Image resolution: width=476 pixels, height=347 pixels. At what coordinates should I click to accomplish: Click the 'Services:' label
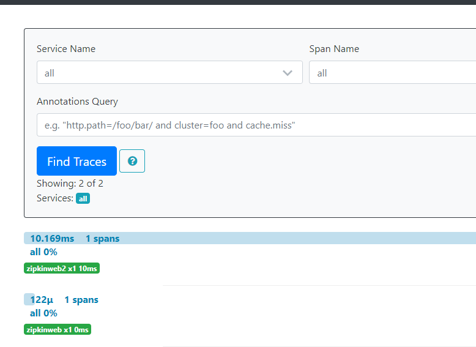[x=55, y=198]
